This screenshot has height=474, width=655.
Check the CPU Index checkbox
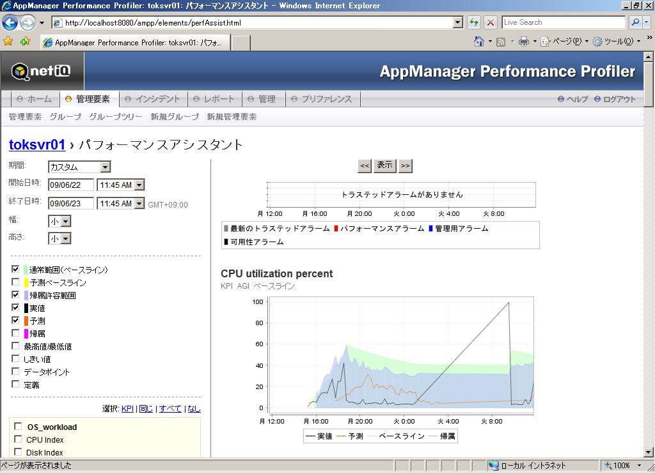tap(18, 439)
